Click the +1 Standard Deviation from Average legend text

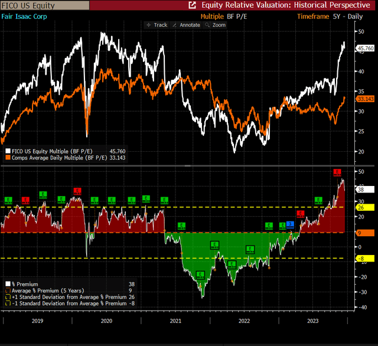point(69,297)
